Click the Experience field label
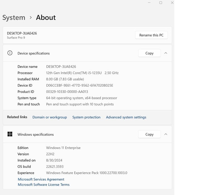217x195 pixels. pos(26,173)
